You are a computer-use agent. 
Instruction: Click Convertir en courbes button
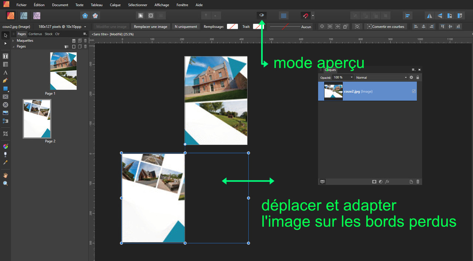point(386,27)
